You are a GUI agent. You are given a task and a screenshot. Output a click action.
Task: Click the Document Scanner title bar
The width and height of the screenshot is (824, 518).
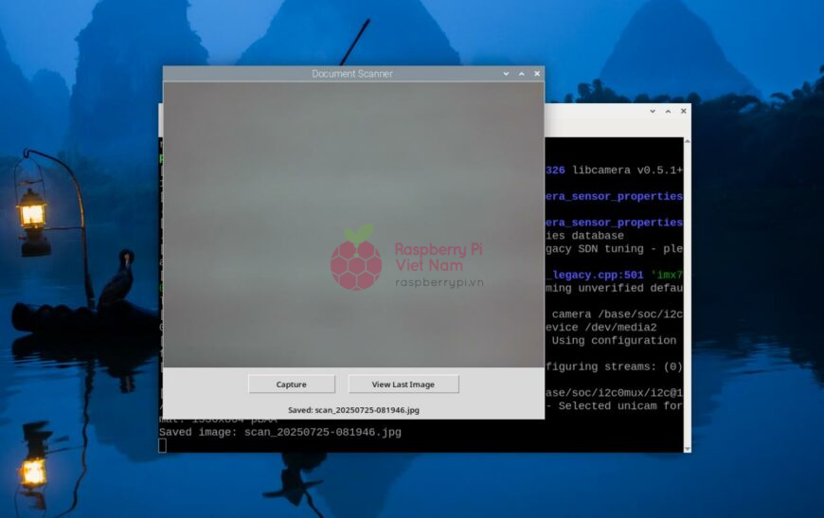tap(352, 74)
